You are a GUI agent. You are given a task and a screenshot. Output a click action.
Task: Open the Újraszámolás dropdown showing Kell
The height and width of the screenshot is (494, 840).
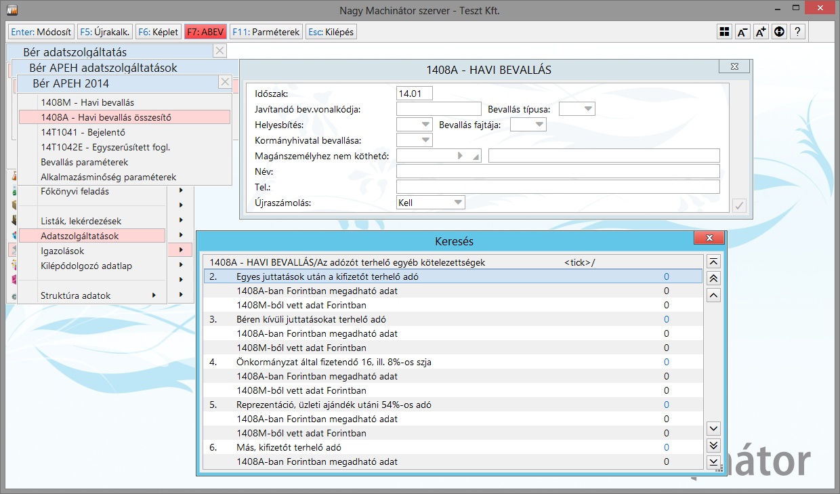[x=430, y=203]
